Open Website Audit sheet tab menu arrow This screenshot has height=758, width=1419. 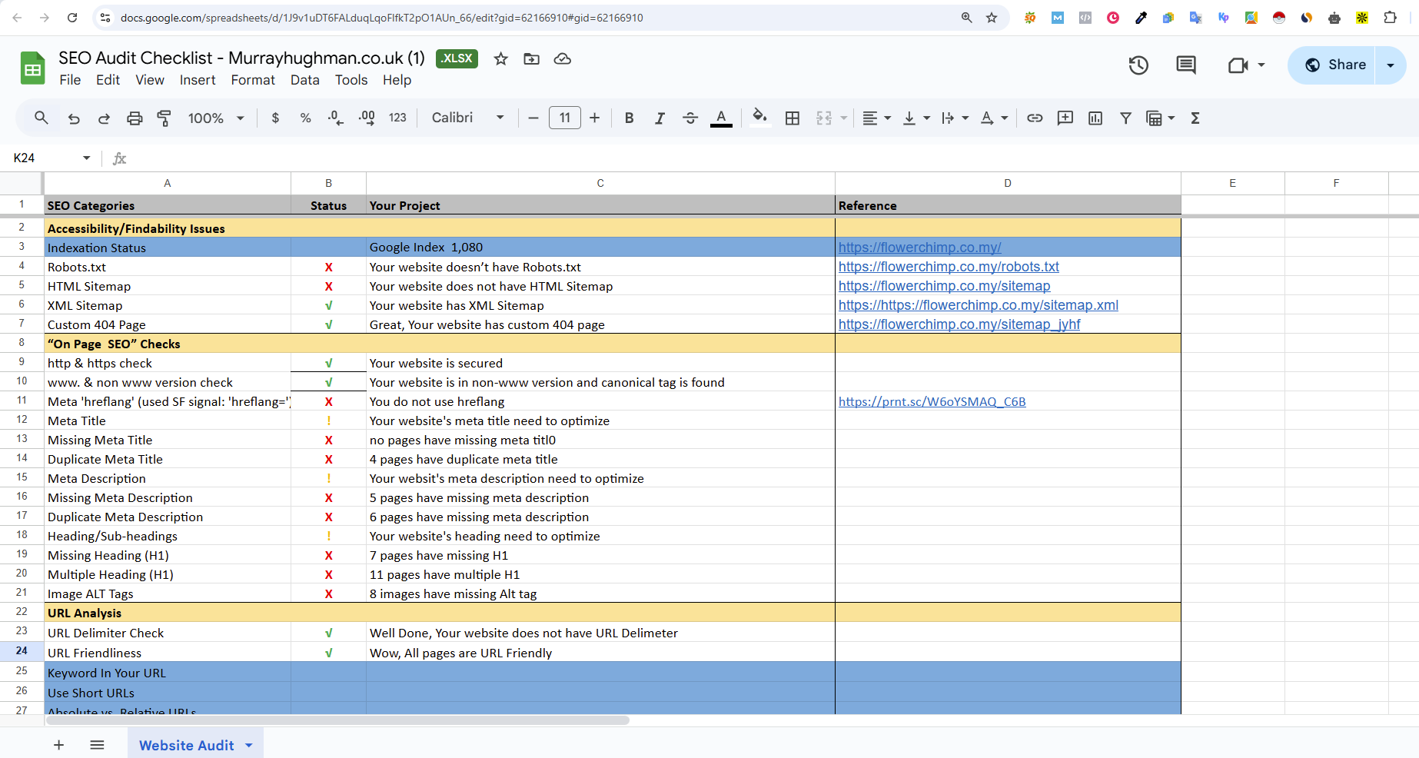(249, 745)
